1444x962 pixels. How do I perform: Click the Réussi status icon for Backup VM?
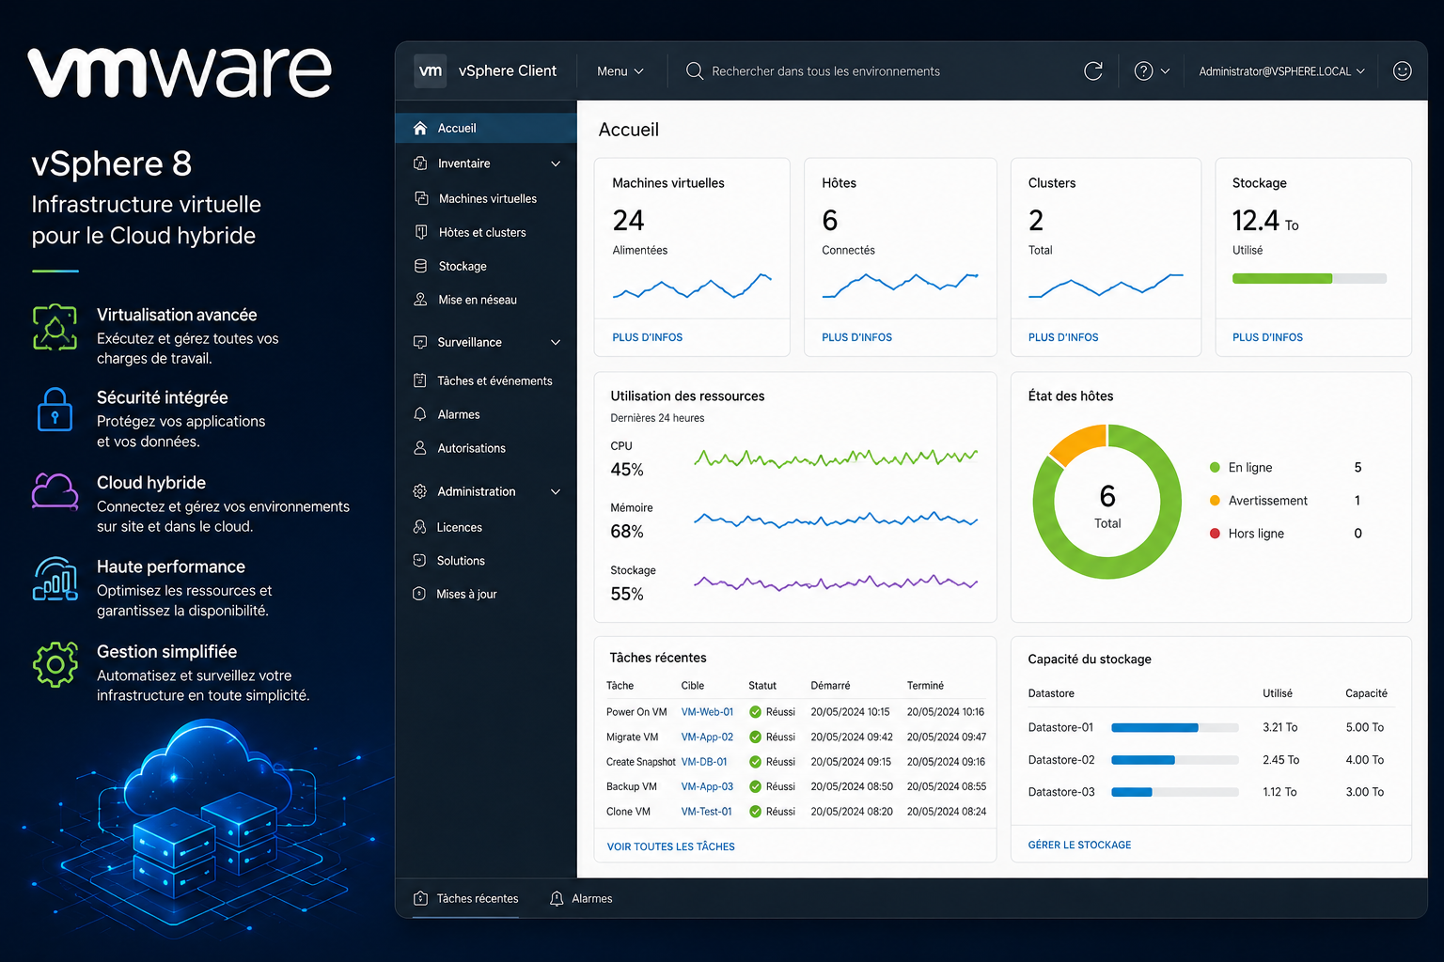tap(755, 786)
